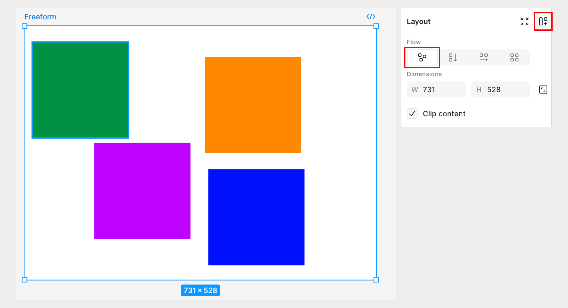The height and width of the screenshot is (308, 568).
Task: Select the green square on the canvas
Action: (x=80, y=90)
